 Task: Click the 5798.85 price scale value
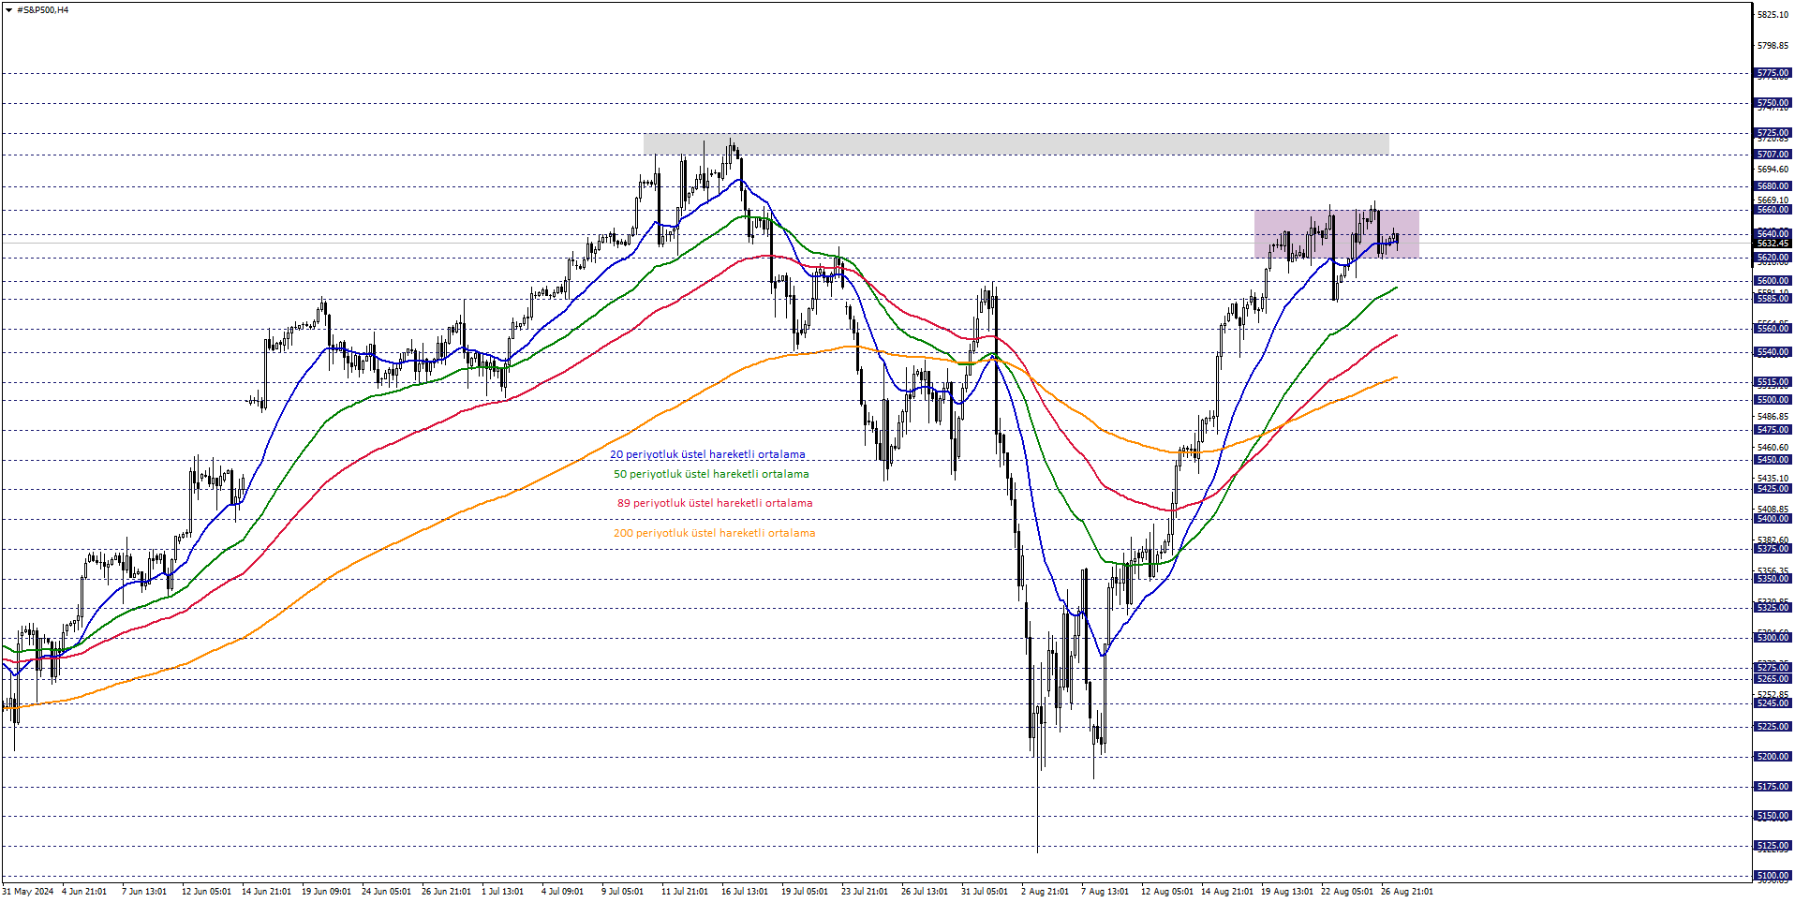click(x=1773, y=46)
